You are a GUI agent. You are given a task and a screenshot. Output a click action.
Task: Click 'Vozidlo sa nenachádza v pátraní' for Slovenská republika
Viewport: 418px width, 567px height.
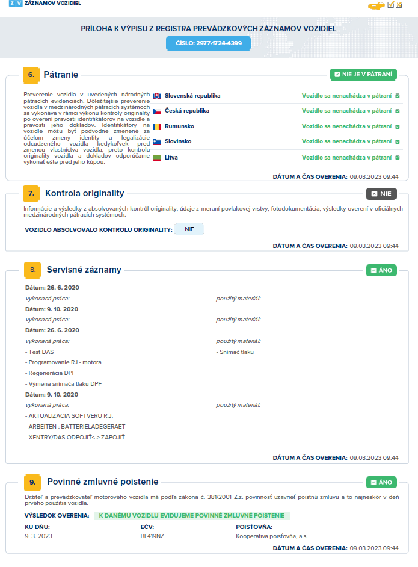pyautogui.click(x=346, y=96)
